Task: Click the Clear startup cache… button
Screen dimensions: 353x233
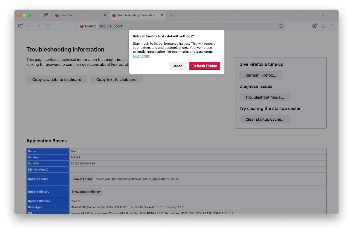Action: [x=265, y=119]
